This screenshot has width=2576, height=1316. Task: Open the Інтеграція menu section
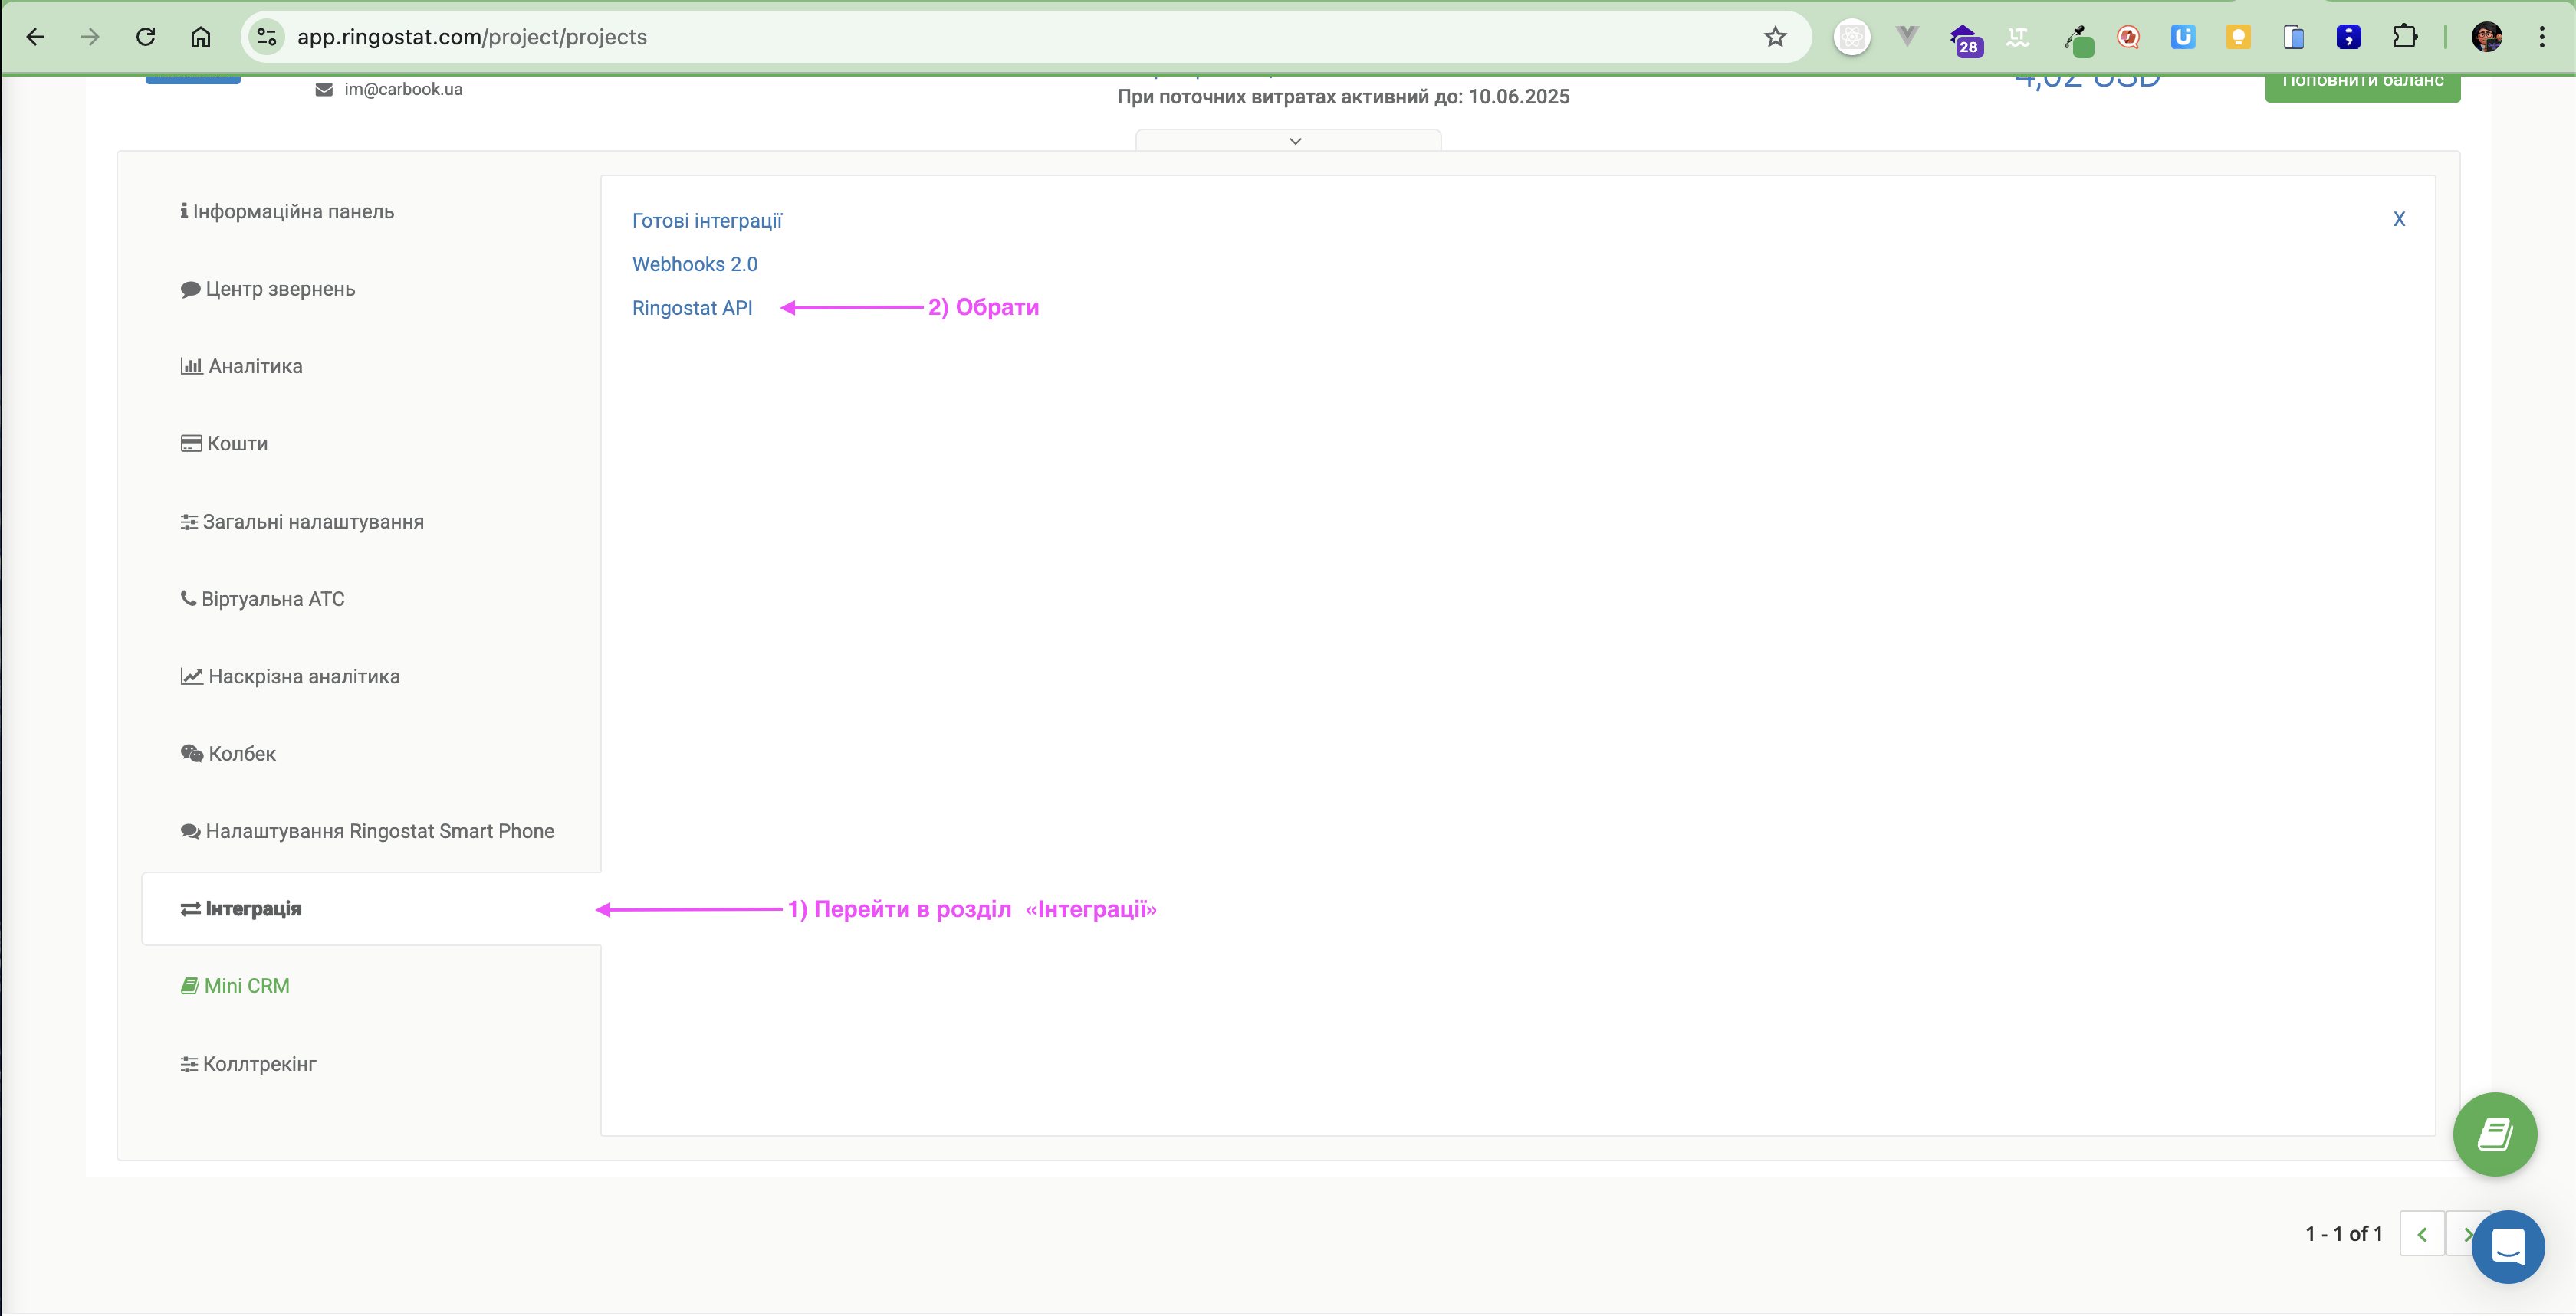click(252, 908)
